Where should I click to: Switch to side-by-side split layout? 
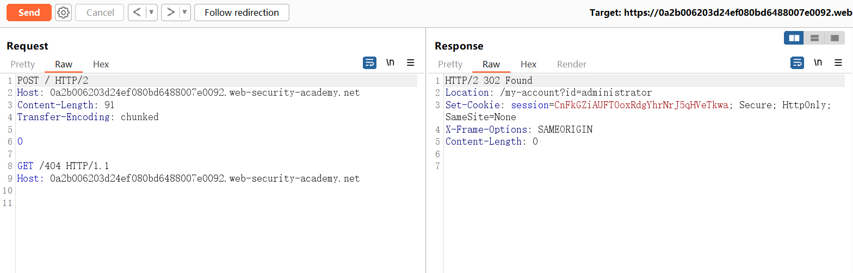(x=794, y=38)
